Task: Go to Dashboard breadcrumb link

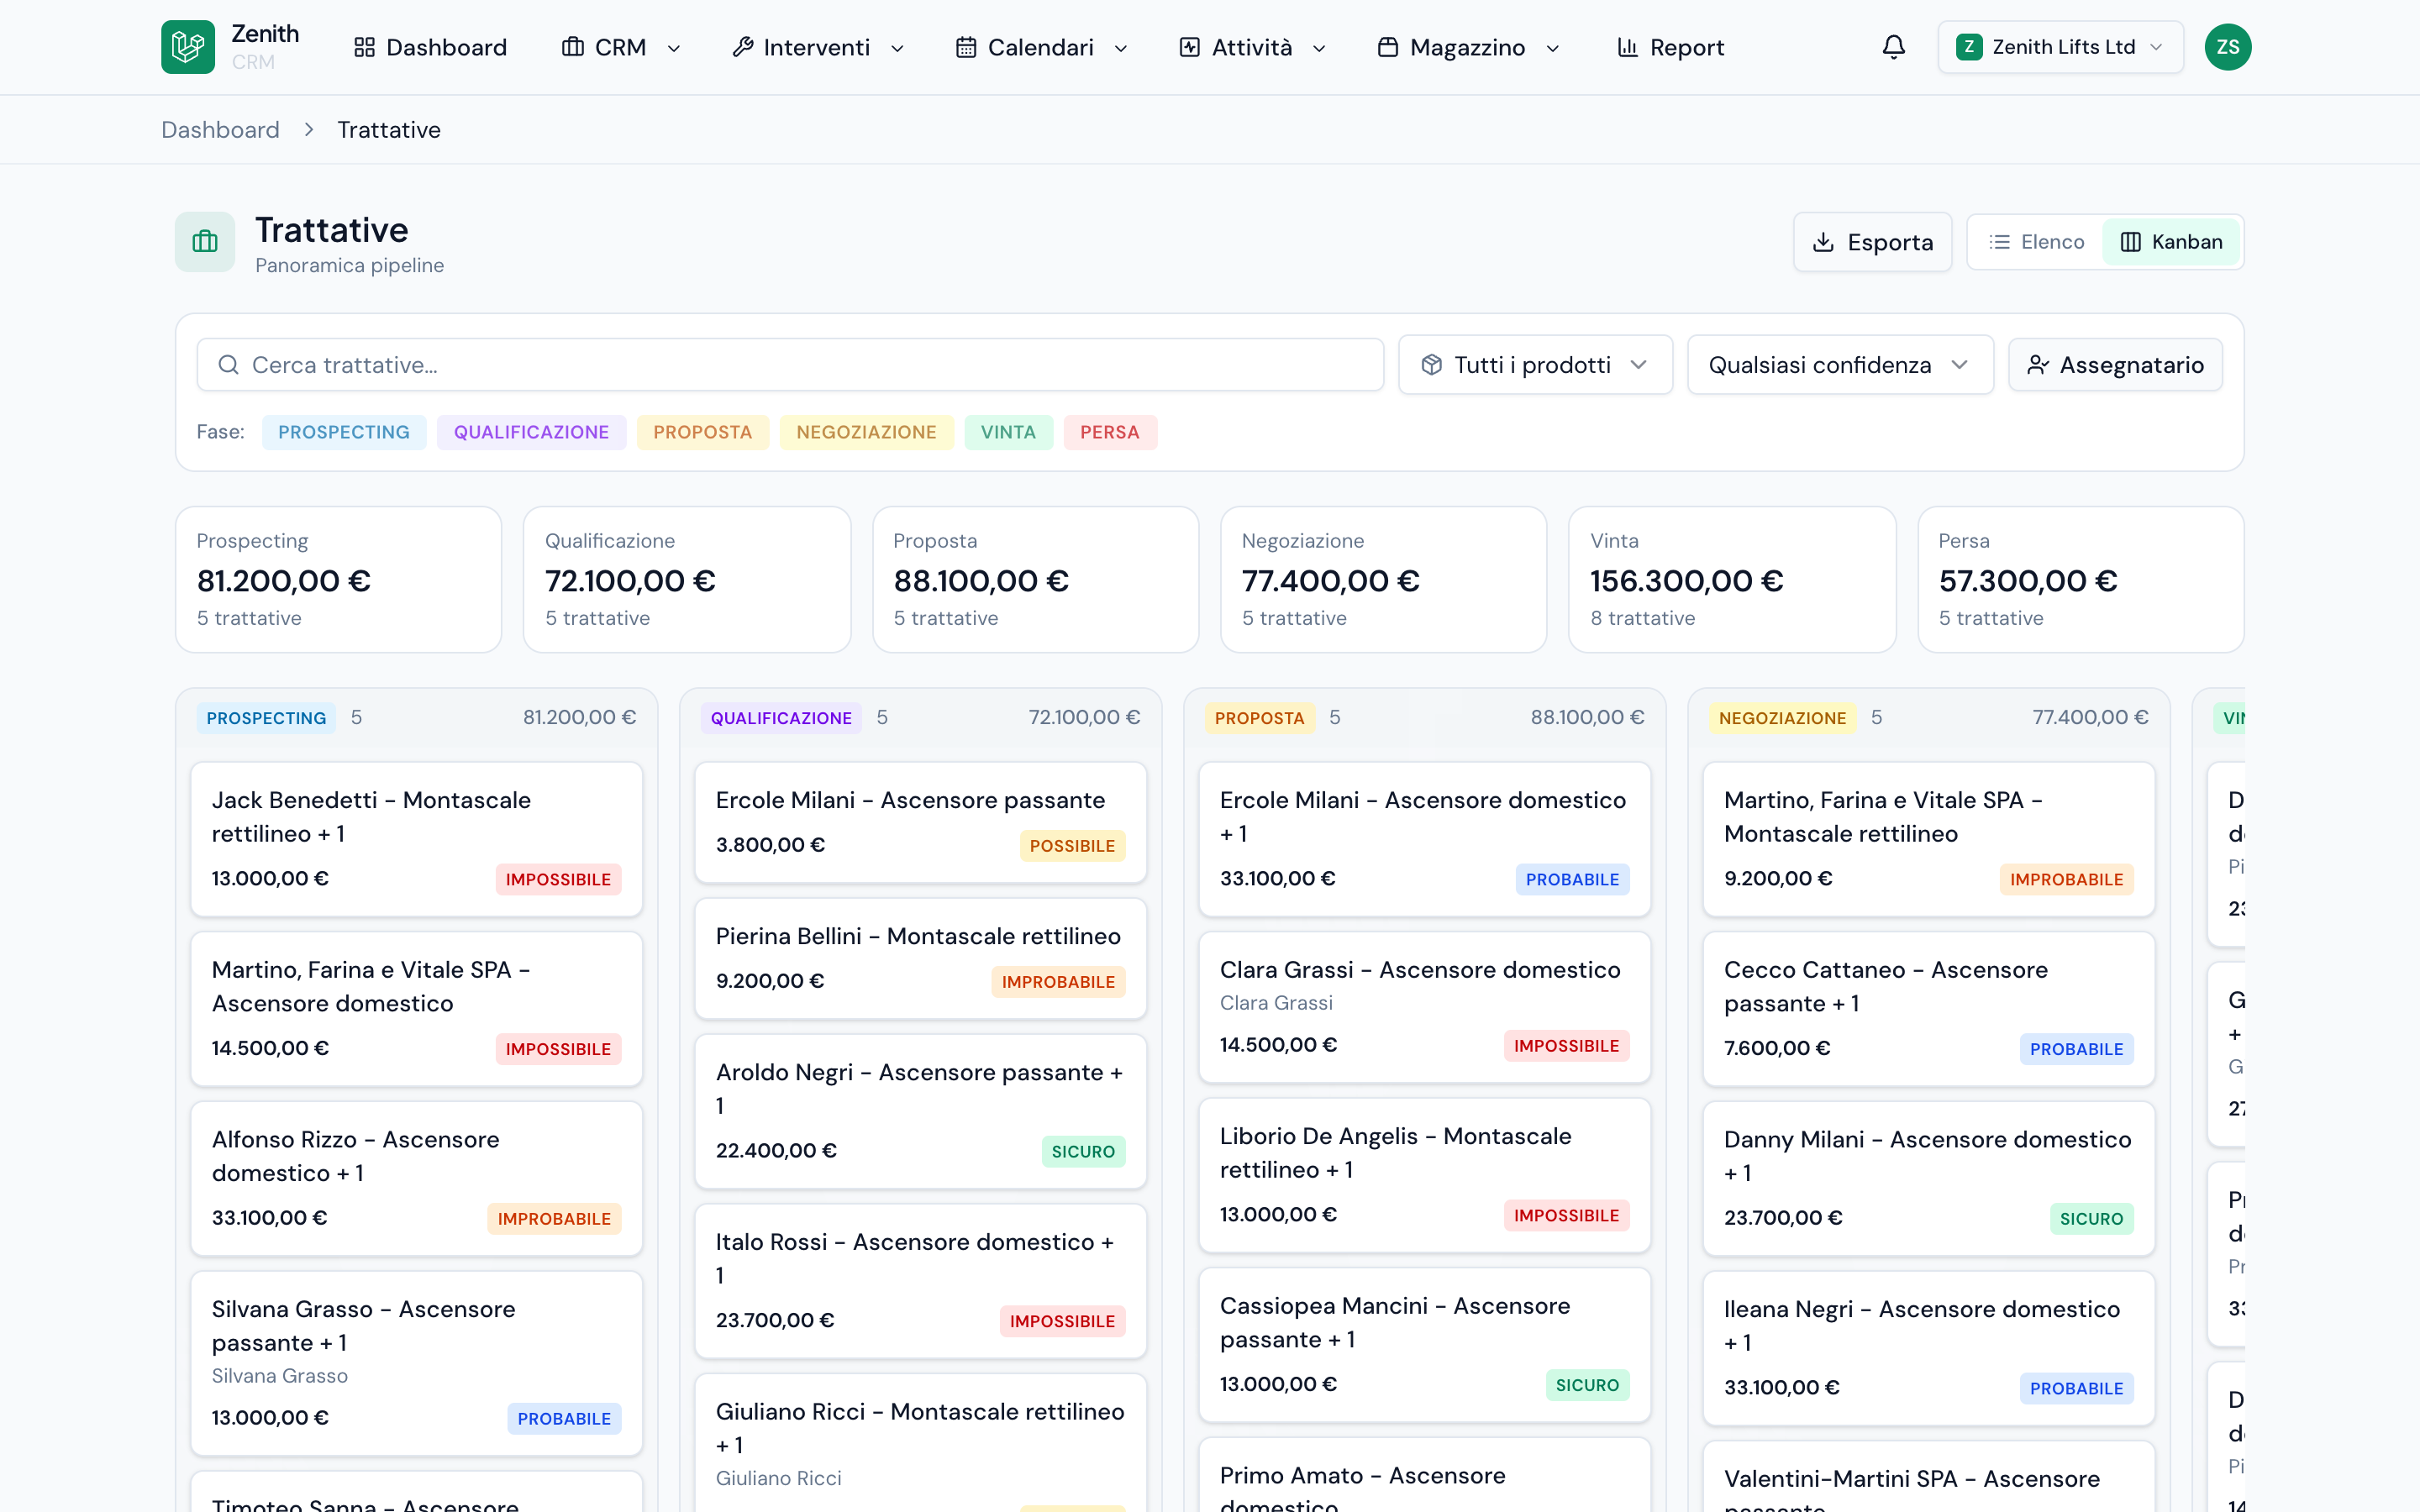Action: point(220,130)
